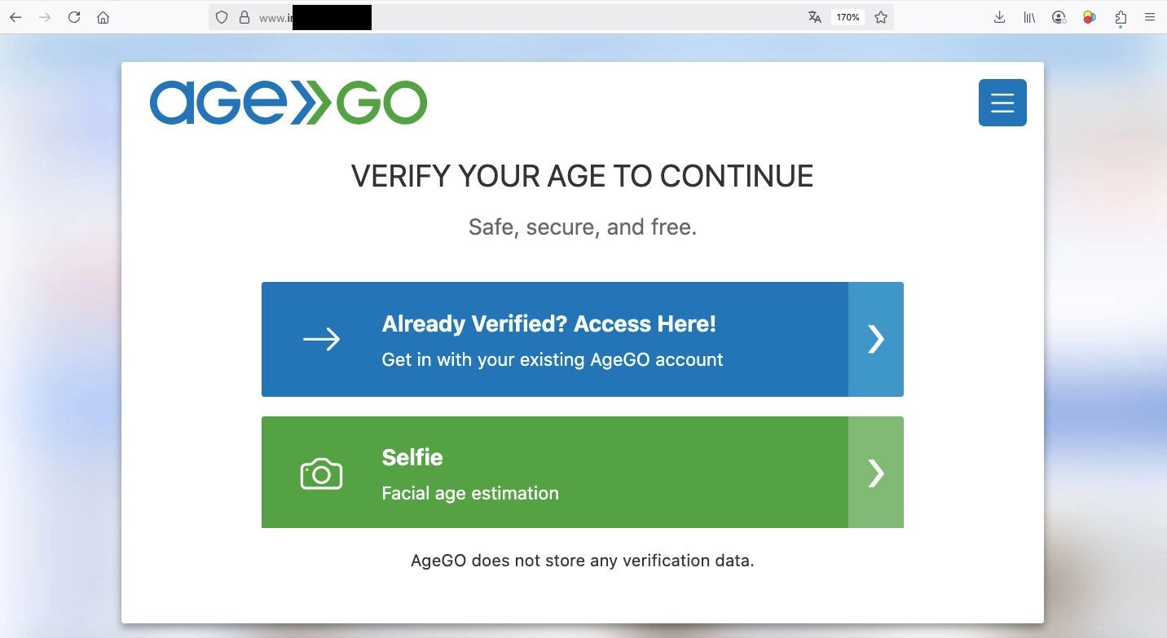Select Already Verified? Access Here! option
This screenshot has height=638, width=1167.
554,339
